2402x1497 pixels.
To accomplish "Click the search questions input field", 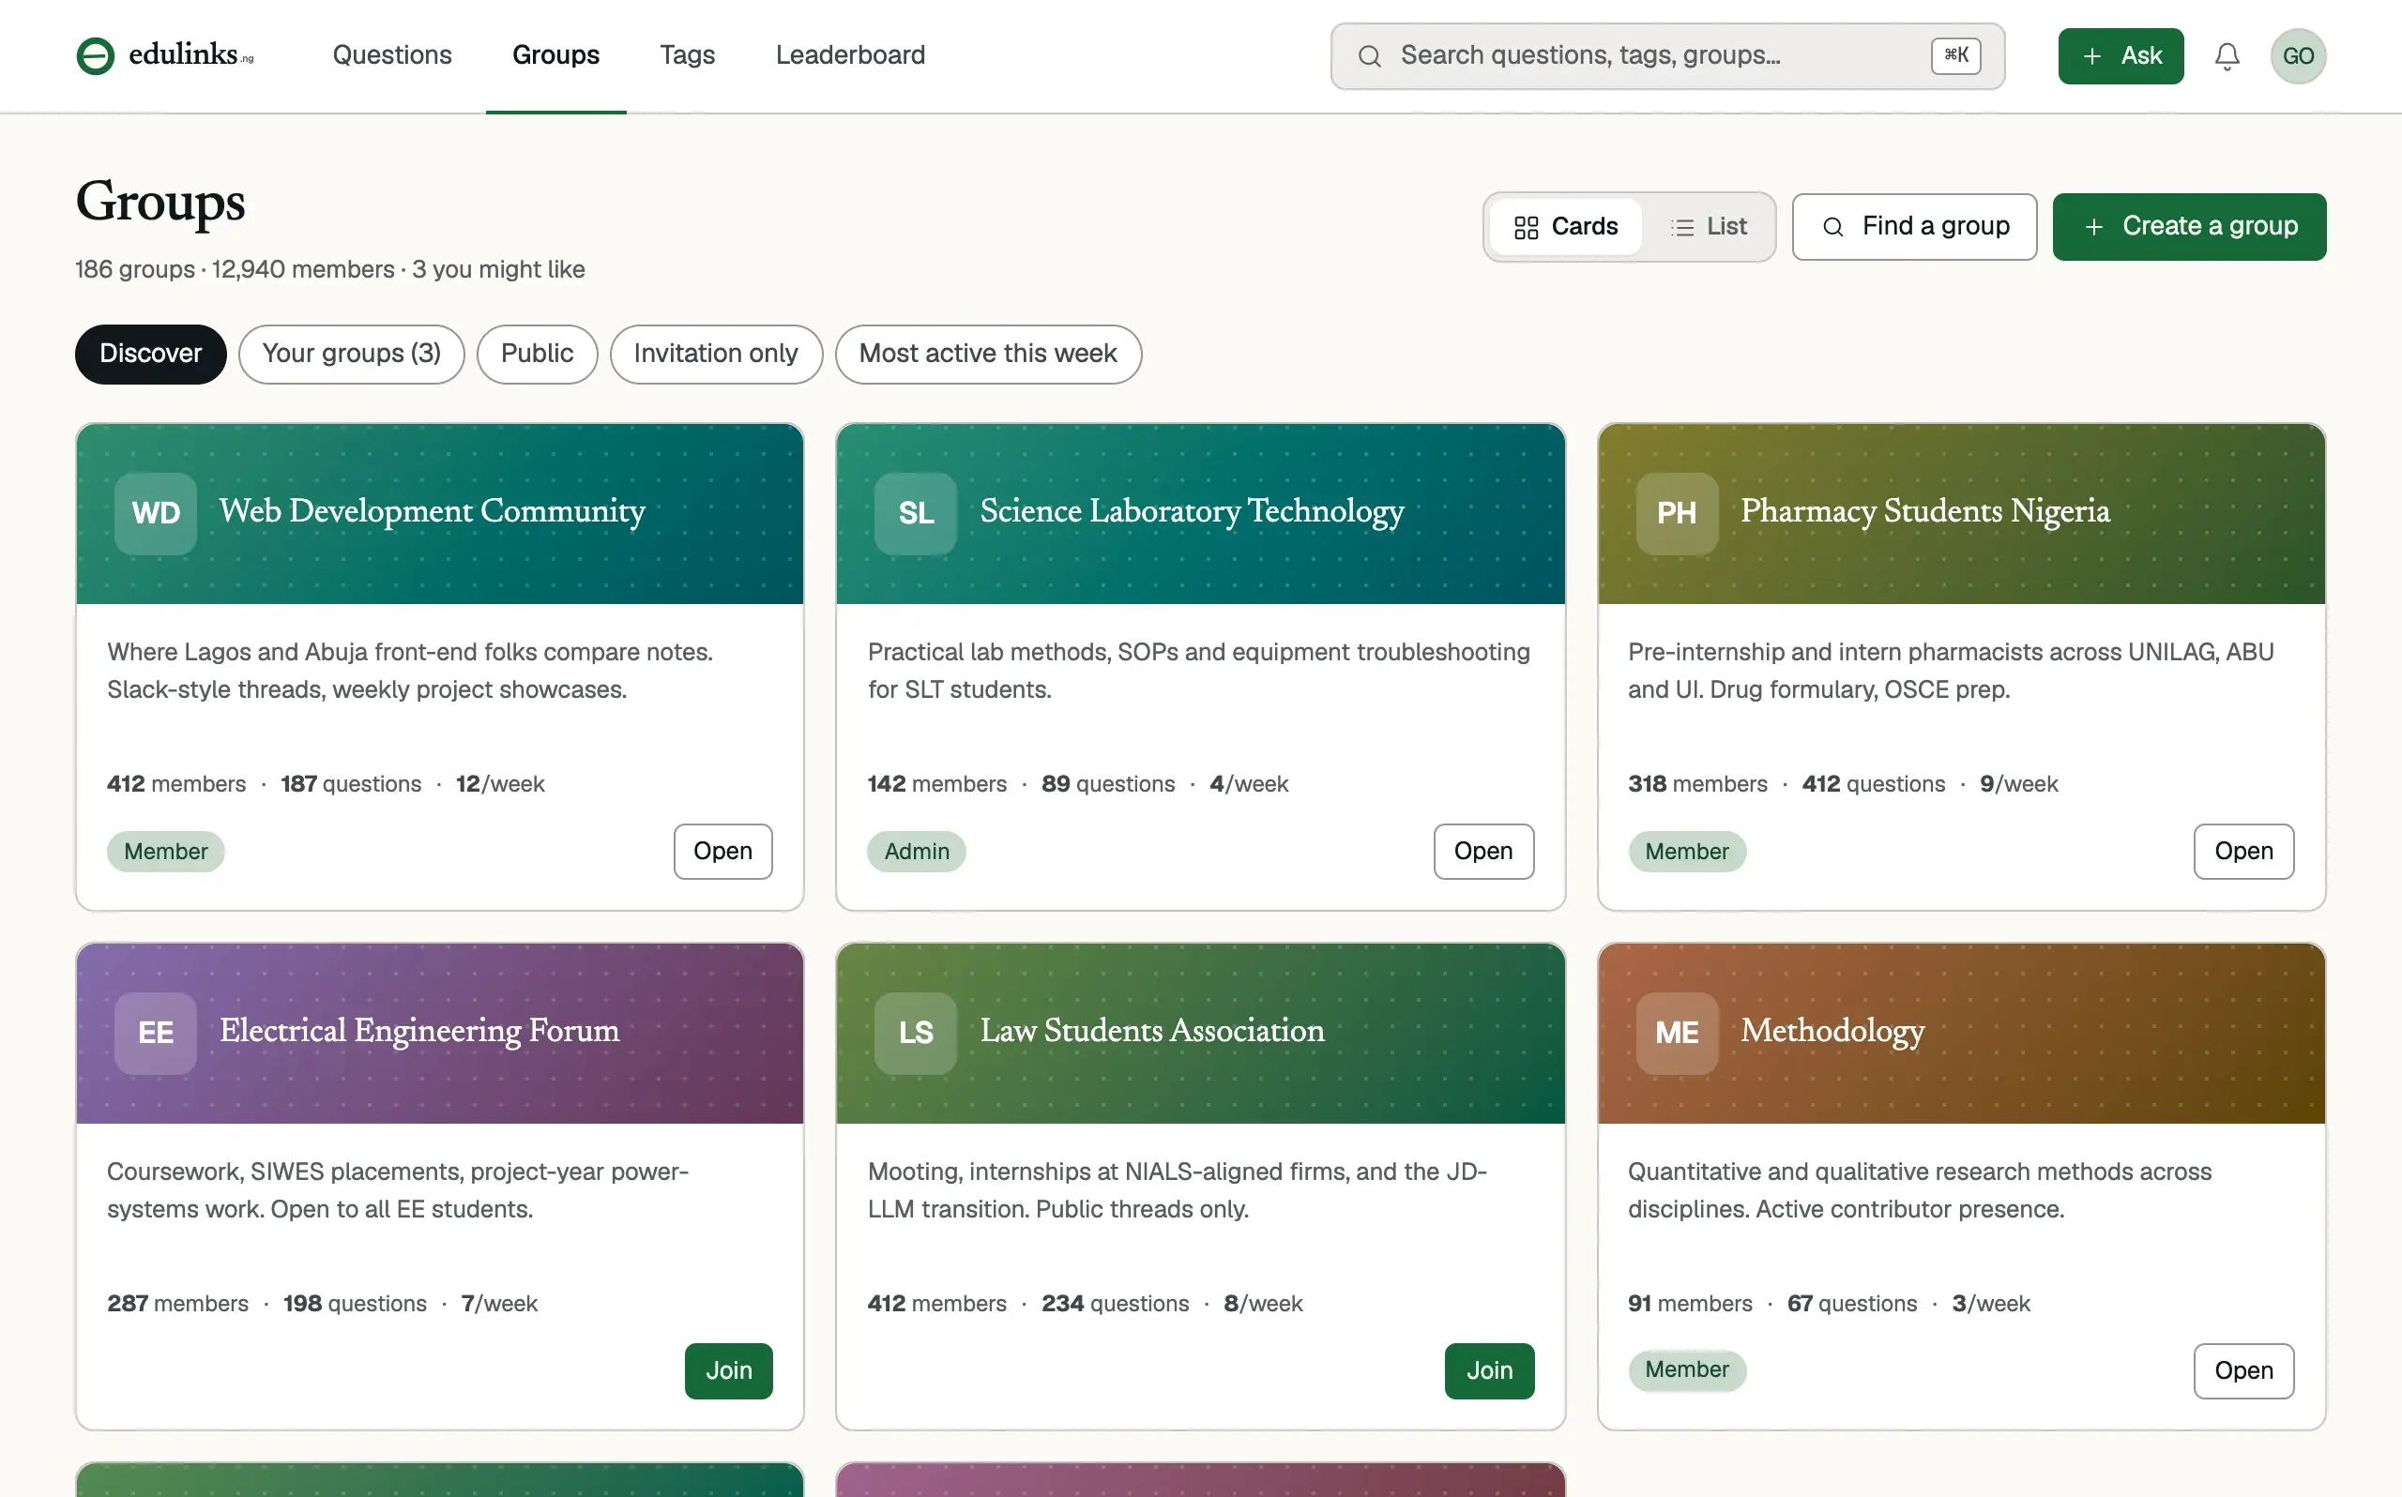I will pos(1667,56).
